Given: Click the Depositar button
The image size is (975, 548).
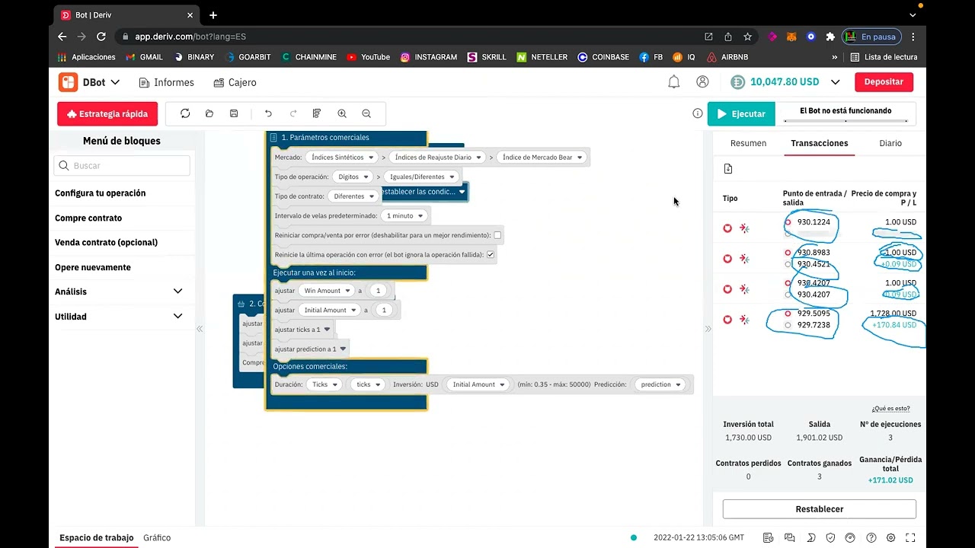Looking at the screenshot, I should 884,82.
